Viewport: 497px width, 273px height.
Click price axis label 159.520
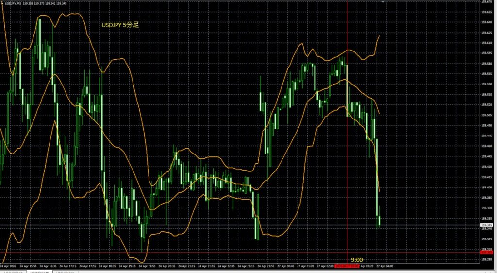(x=486, y=104)
